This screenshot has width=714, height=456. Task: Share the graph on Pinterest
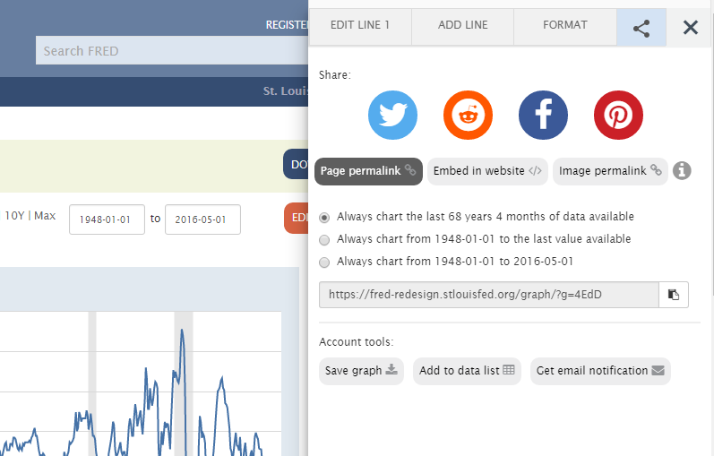[x=618, y=115]
